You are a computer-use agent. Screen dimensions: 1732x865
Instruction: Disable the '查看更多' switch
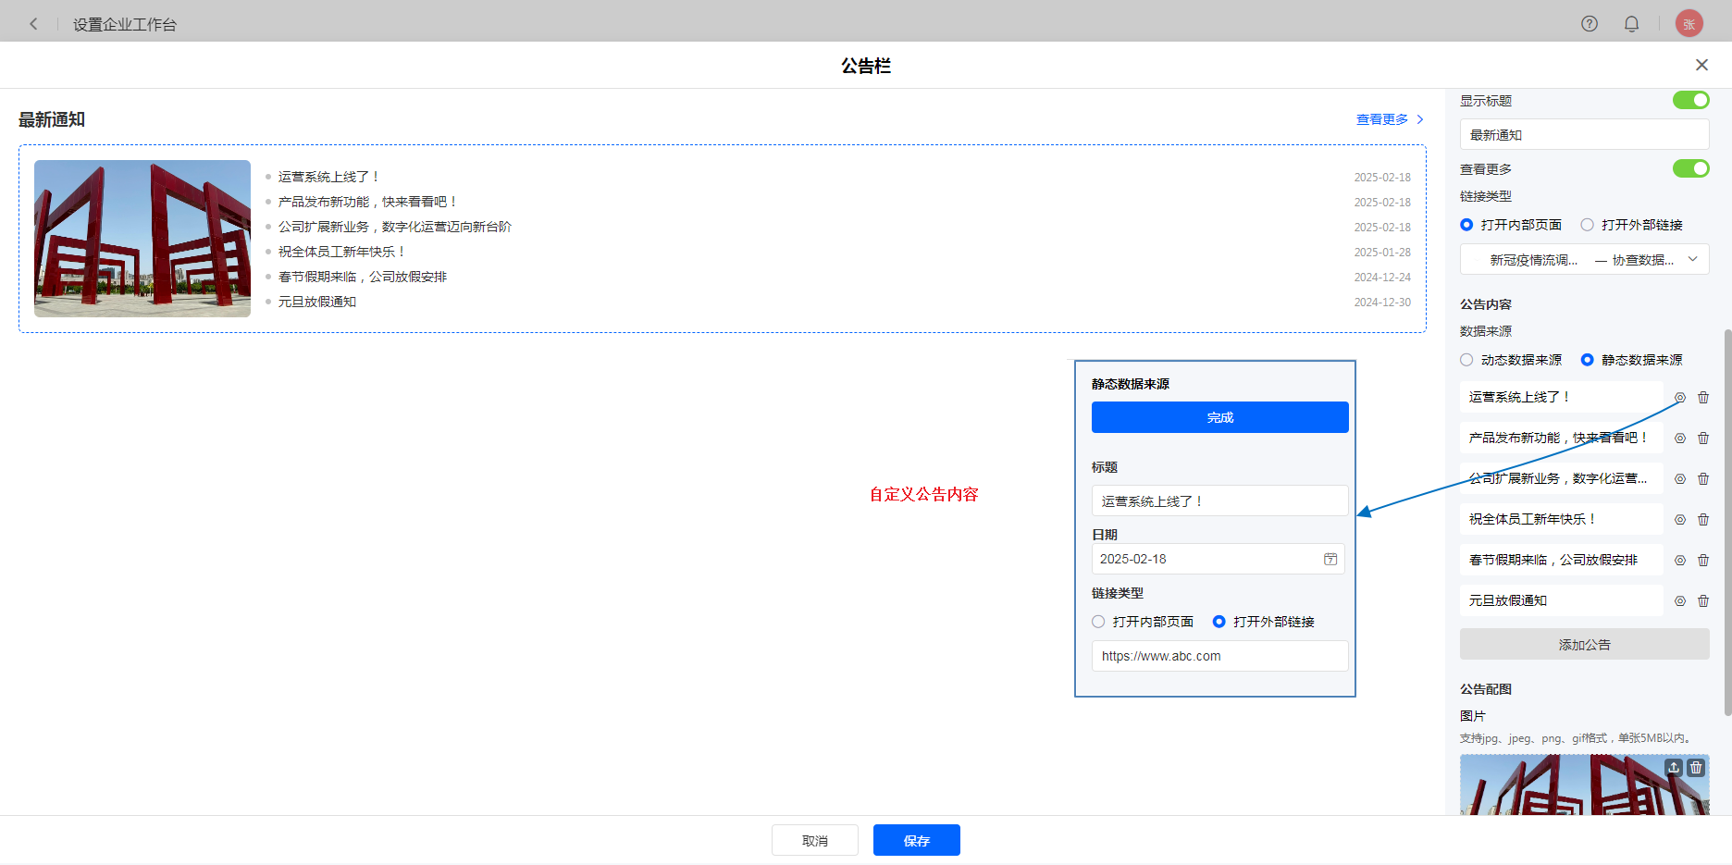(x=1690, y=168)
